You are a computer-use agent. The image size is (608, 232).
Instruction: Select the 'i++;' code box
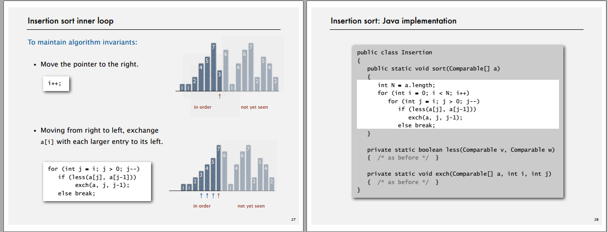(55, 84)
